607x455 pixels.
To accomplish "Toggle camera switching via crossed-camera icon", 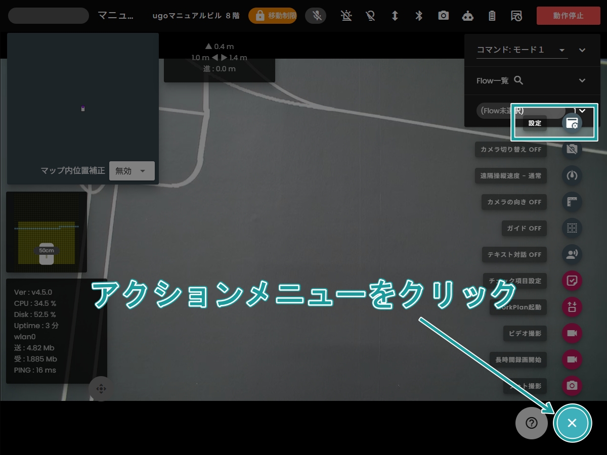I will [572, 149].
